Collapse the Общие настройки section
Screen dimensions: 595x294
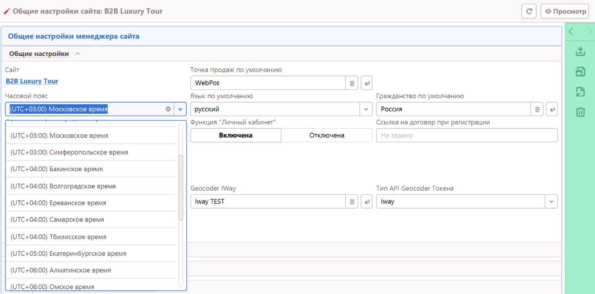78,54
